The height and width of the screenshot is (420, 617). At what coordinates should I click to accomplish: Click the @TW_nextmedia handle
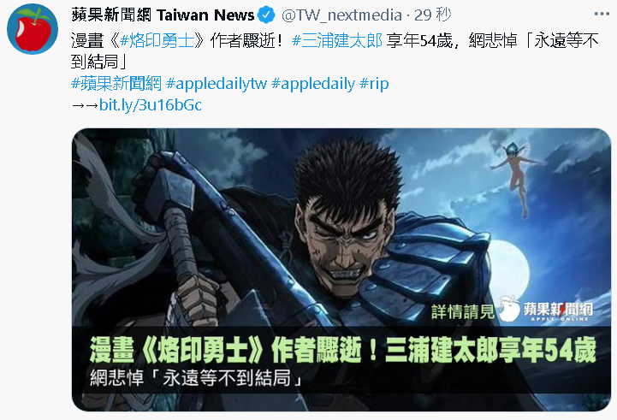coord(341,15)
